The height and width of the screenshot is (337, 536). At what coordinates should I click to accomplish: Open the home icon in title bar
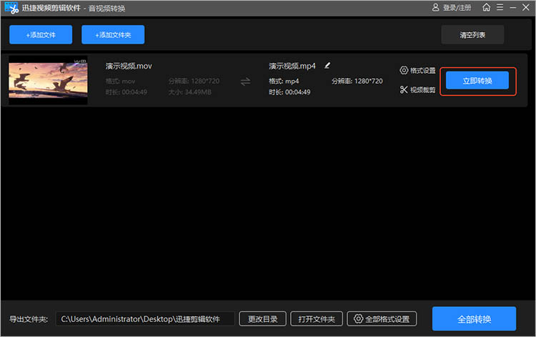coord(486,7)
